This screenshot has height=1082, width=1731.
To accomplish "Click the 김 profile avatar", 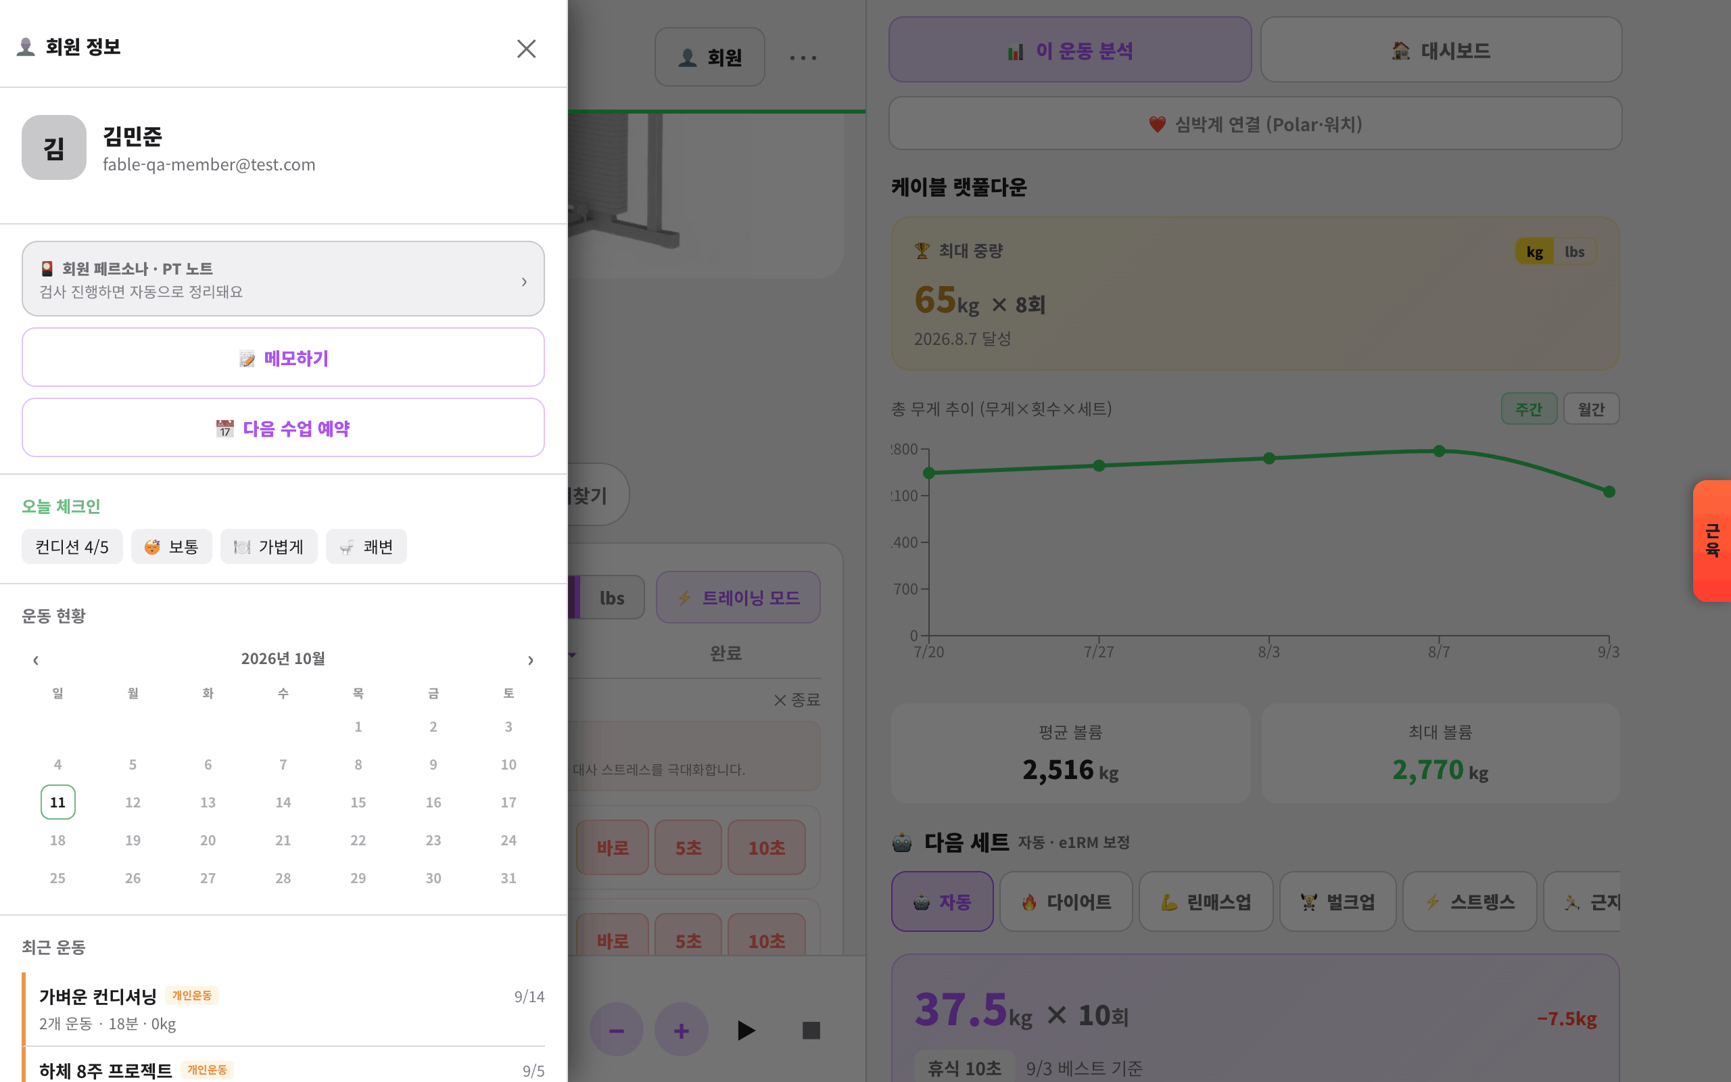I will pos(54,147).
